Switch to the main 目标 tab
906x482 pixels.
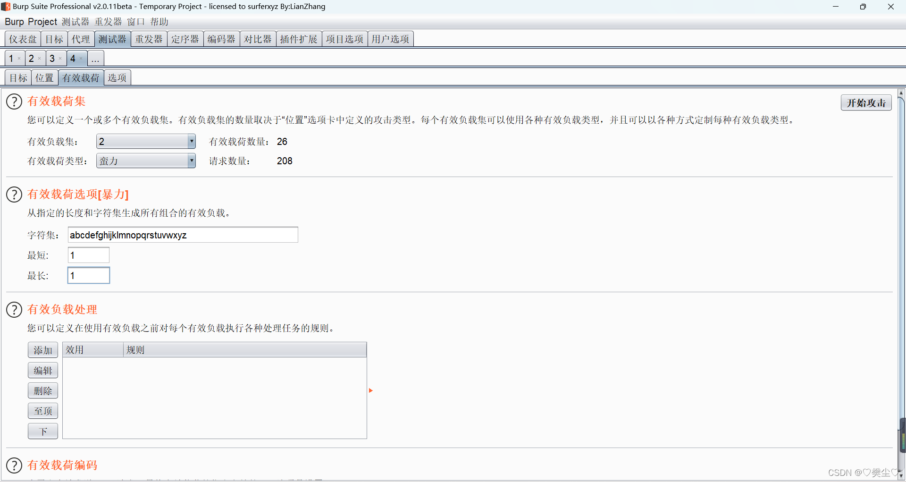(x=54, y=39)
